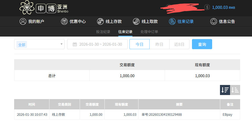
Task: Click 现有额度 summary header
Action: (203, 65)
